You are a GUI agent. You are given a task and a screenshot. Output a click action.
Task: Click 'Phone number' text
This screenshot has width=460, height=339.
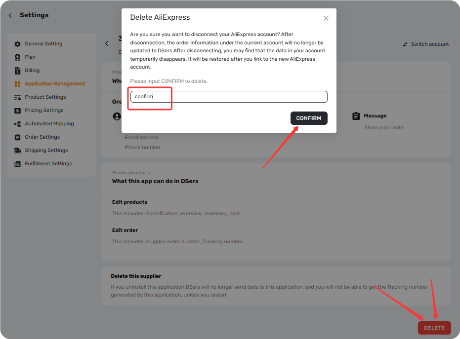(143, 148)
